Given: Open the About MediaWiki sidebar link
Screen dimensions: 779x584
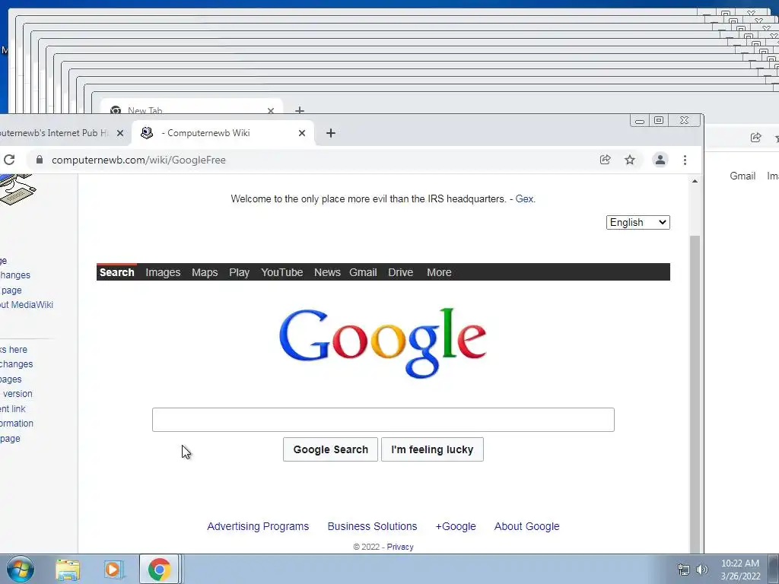Looking at the screenshot, I should pyautogui.click(x=27, y=304).
